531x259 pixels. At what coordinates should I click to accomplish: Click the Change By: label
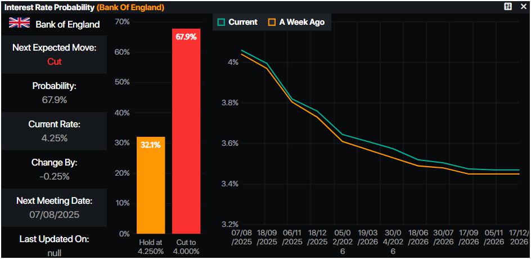click(x=54, y=162)
